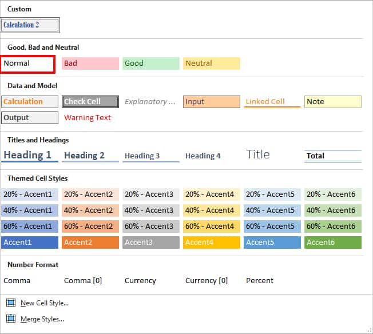Apply solid orange Accent2 style
The height and width of the screenshot is (334, 373).
point(90,242)
